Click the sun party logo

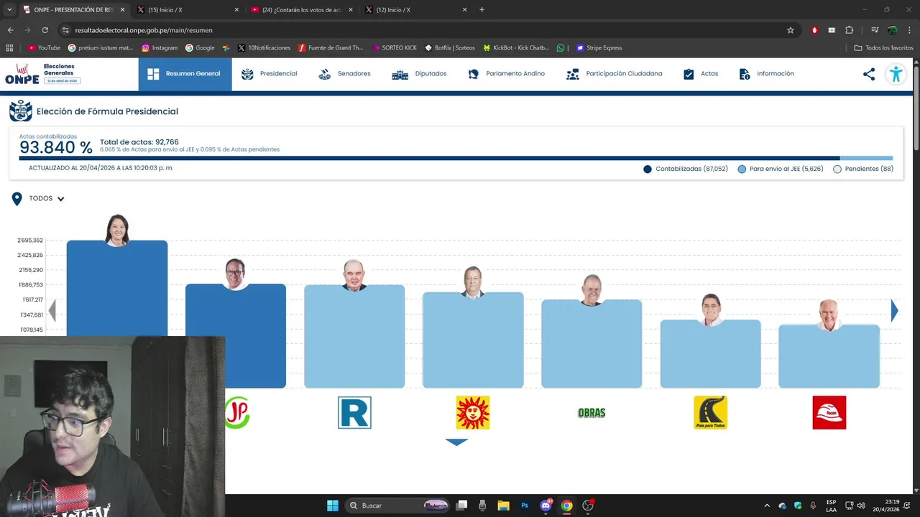point(473,413)
